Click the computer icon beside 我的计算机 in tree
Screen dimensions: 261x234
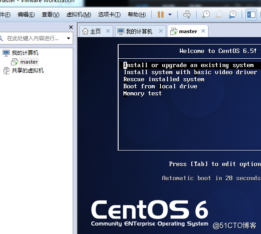click(6, 53)
